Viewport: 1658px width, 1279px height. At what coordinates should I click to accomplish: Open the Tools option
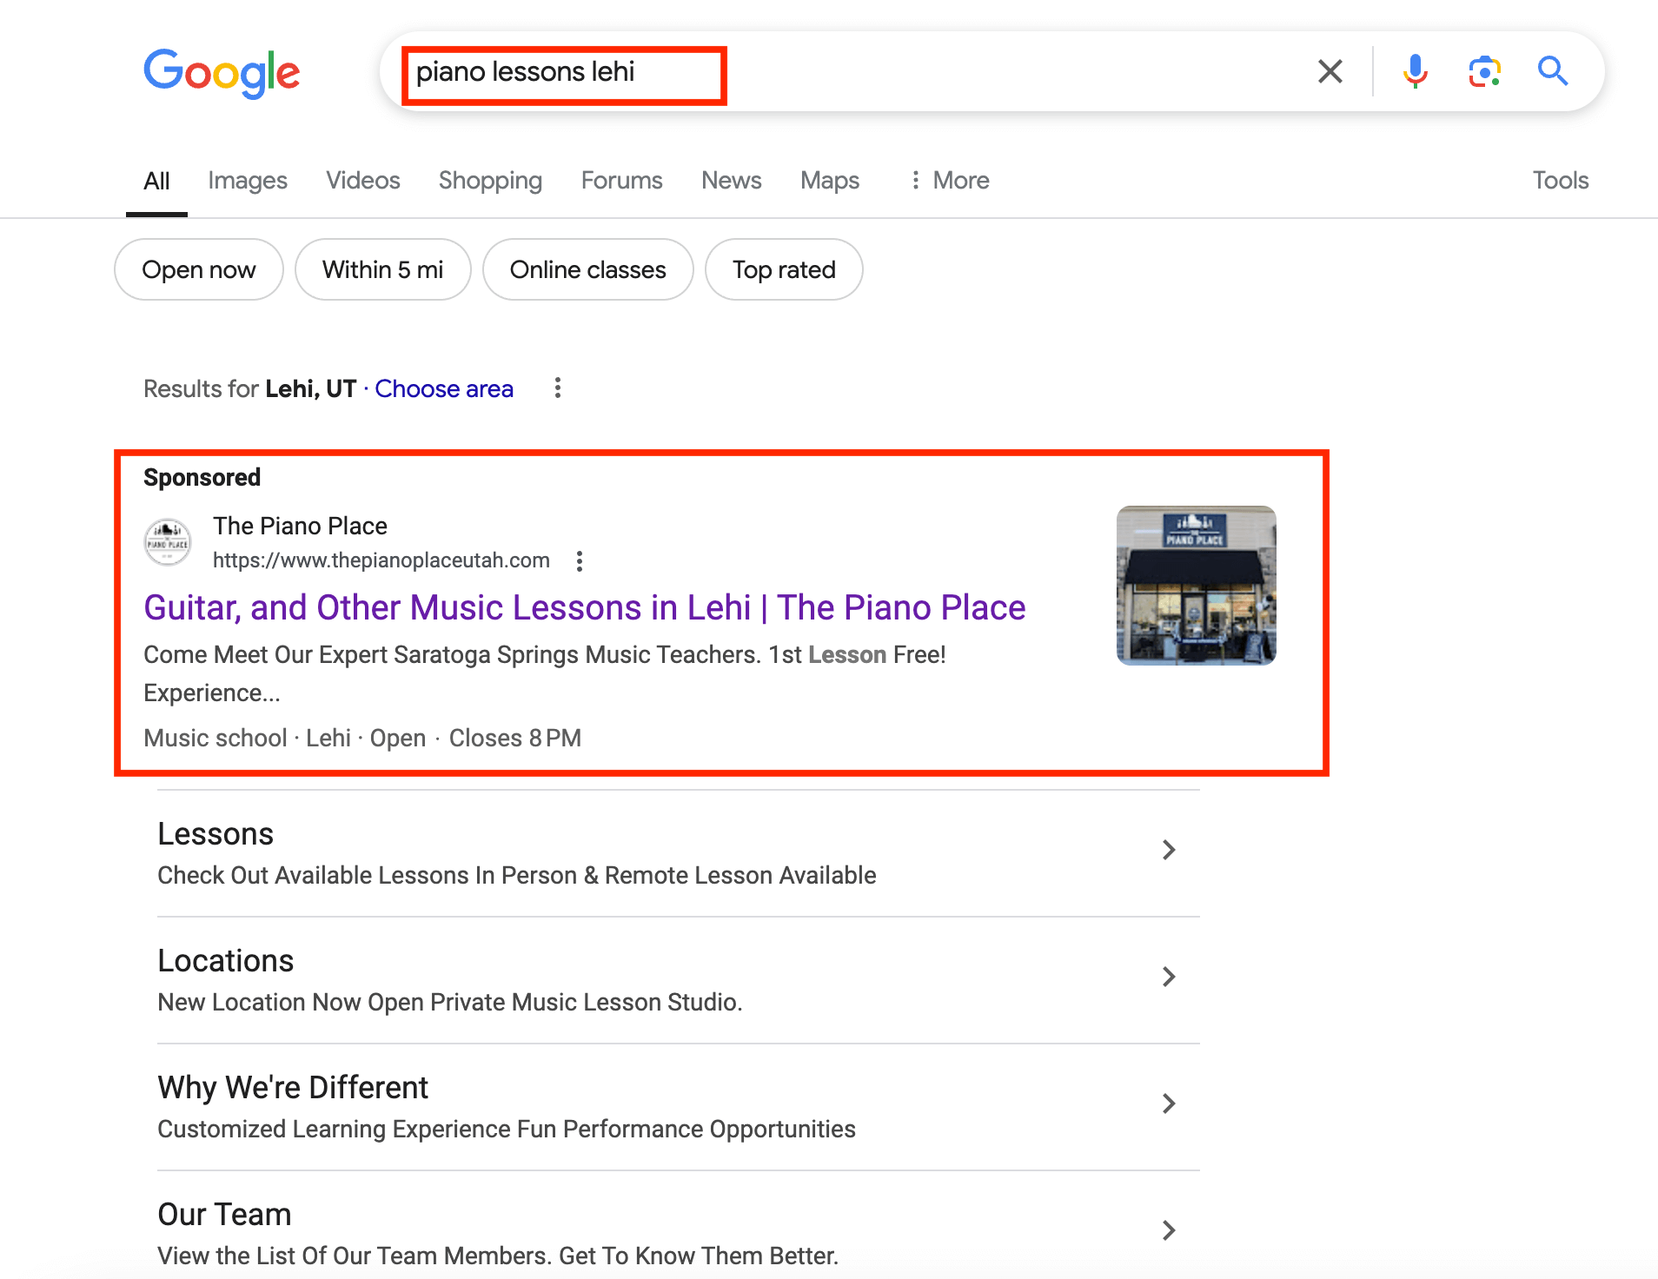point(1561,181)
